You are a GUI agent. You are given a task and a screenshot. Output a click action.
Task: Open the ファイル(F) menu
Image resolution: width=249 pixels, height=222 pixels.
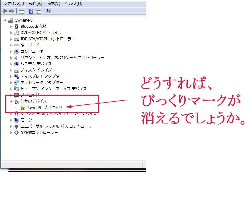click(14, 3)
